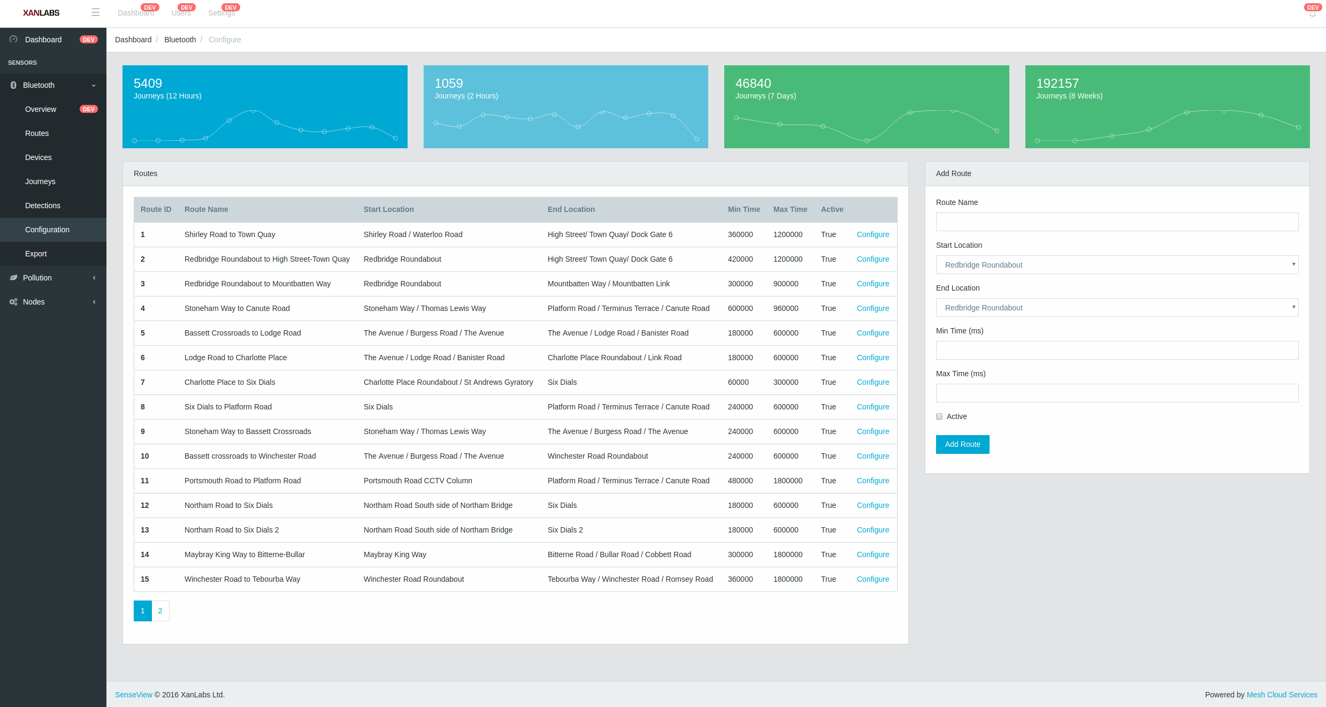Click Bluetooth in the breadcrumb
This screenshot has height=707, width=1326.
coord(180,40)
